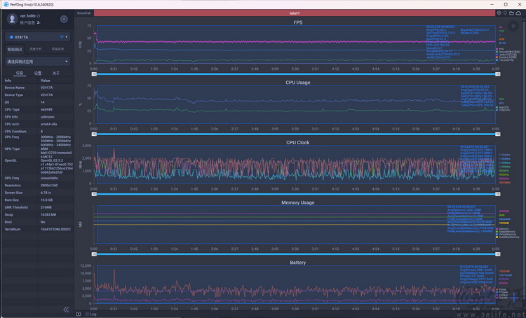The width and height of the screenshot is (526, 318).
Task: Click the Info column header
Action: pyautogui.click(x=8, y=81)
